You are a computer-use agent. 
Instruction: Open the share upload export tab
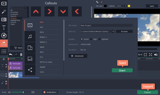(30, 70)
